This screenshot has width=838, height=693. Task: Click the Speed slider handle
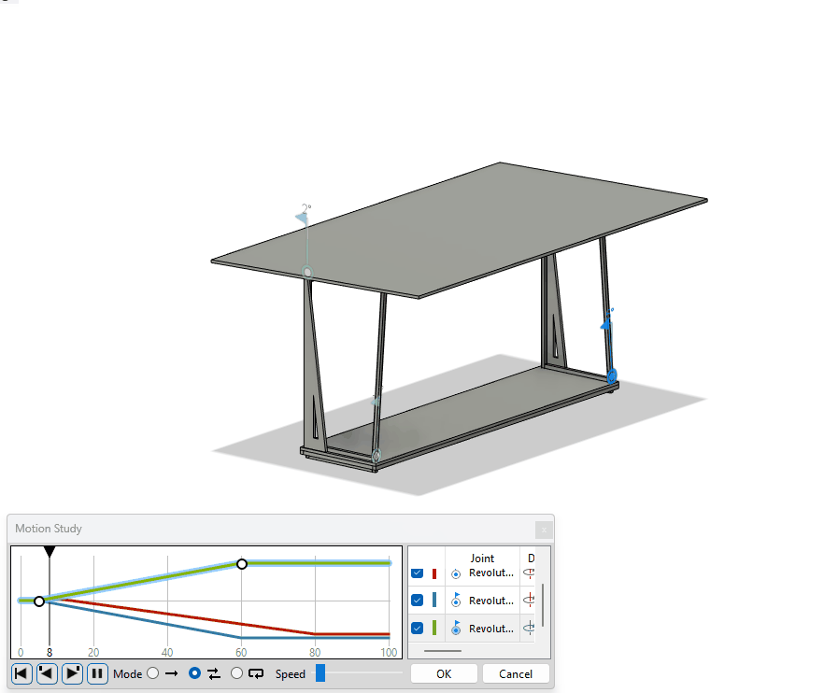pos(320,673)
